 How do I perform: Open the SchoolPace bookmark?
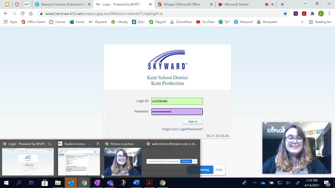coord(181,22)
